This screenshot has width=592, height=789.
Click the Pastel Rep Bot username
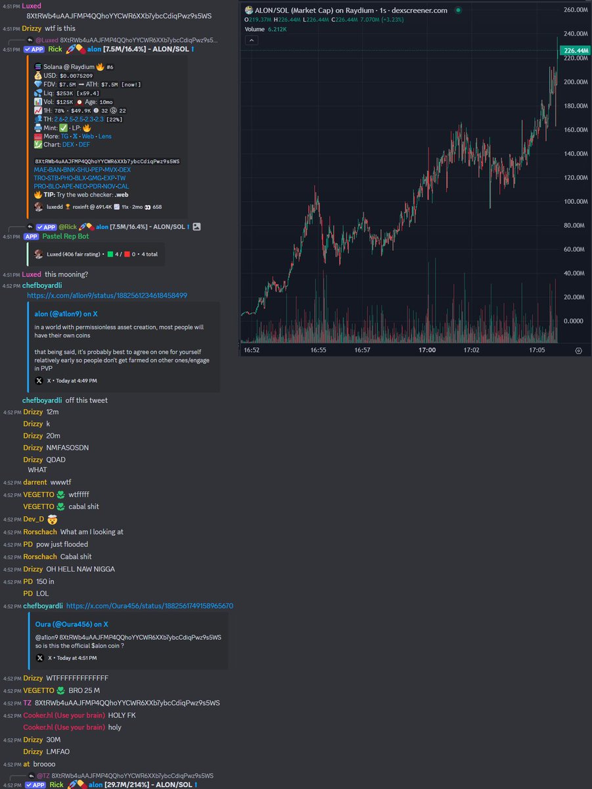point(66,236)
